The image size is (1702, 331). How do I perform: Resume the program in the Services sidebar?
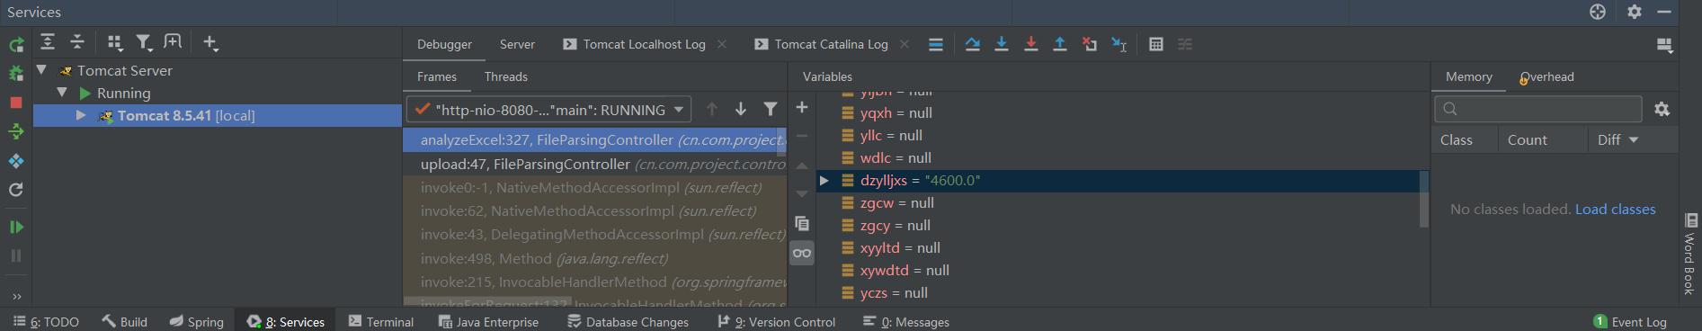[x=16, y=227]
